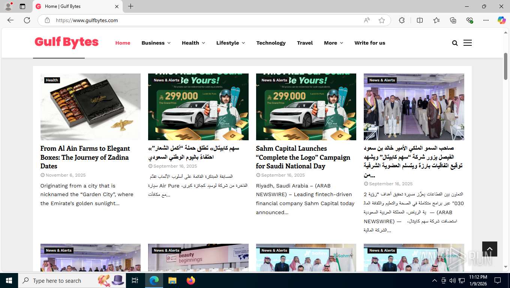510x288 pixels.
Task: Open conference group photo thumbnail
Action: [414, 107]
